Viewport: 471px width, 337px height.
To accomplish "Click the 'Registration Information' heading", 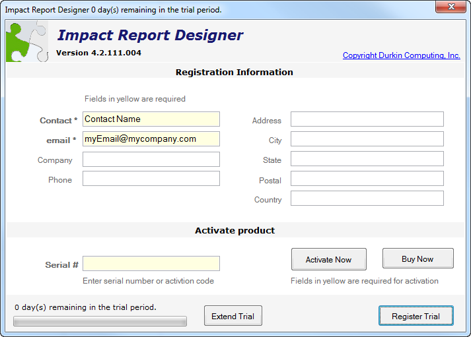I will (235, 73).
